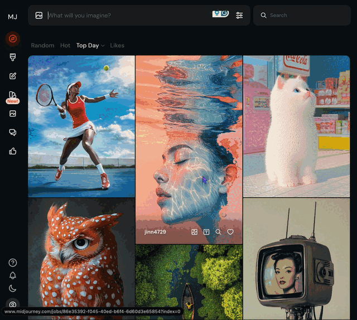Click the search-similar magnifier on the jinn4729 image
The image size is (357, 320).
pyautogui.click(x=218, y=232)
